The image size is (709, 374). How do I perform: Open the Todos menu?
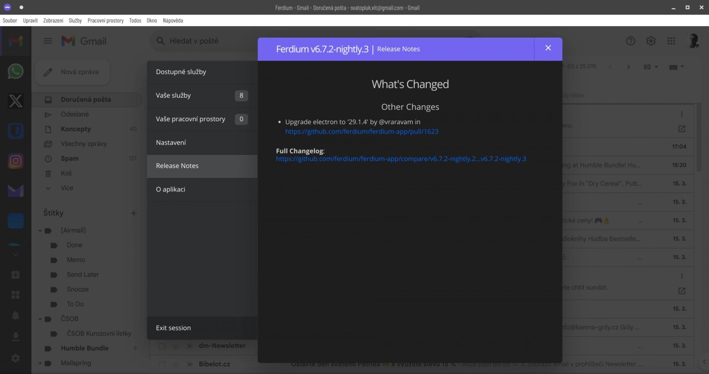pyautogui.click(x=135, y=20)
